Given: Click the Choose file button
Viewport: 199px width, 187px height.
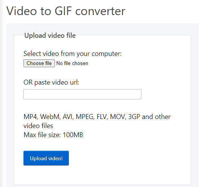Looking at the screenshot, I should [x=39, y=63].
